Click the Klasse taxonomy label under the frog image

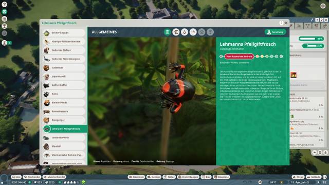click(97, 161)
